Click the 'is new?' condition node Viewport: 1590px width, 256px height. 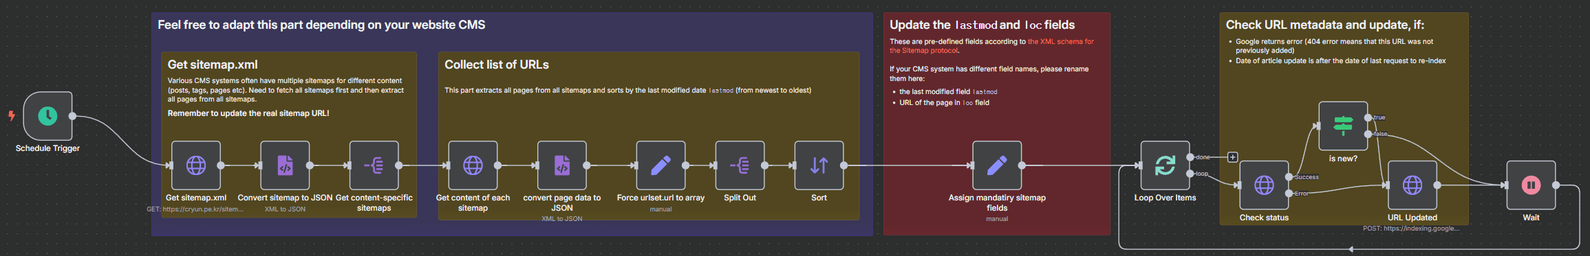1343,126
